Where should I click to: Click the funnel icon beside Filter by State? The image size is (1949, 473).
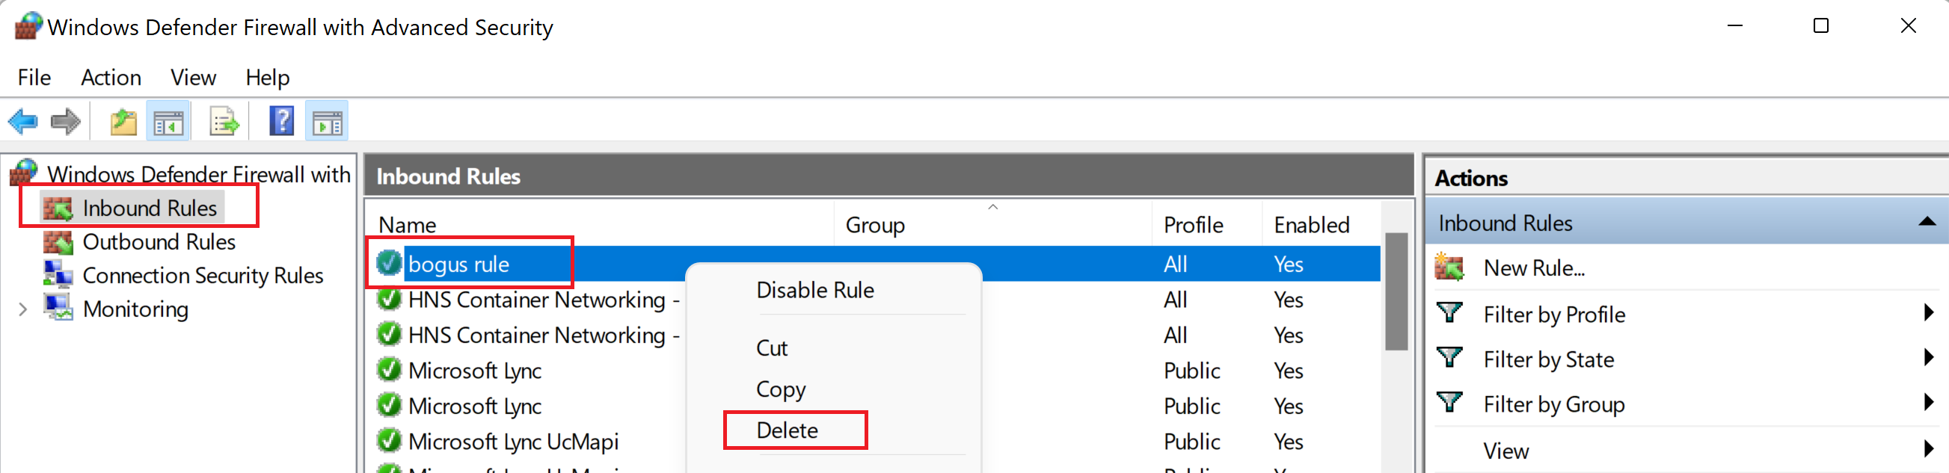coord(1449,358)
